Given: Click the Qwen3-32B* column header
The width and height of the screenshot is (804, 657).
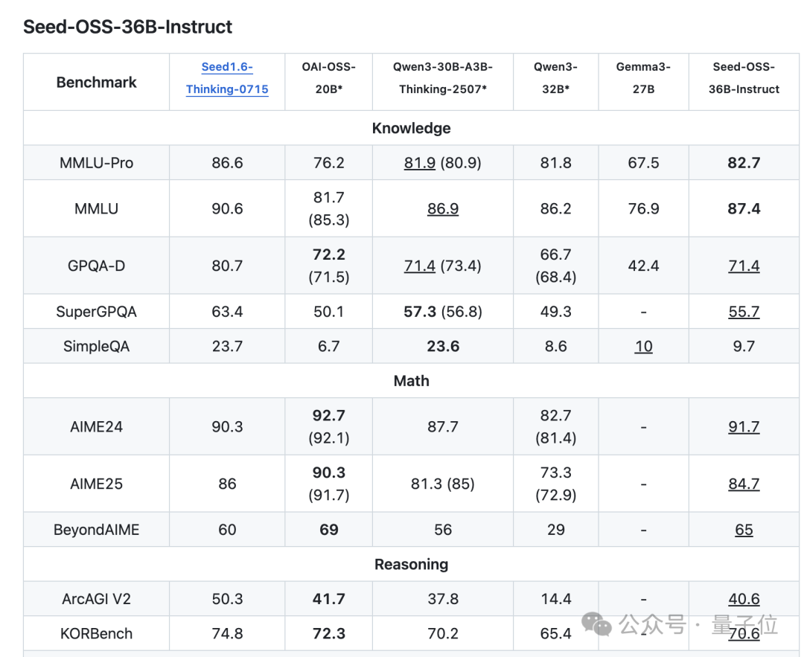Looking at the screenshot, I should click(555, 78).
